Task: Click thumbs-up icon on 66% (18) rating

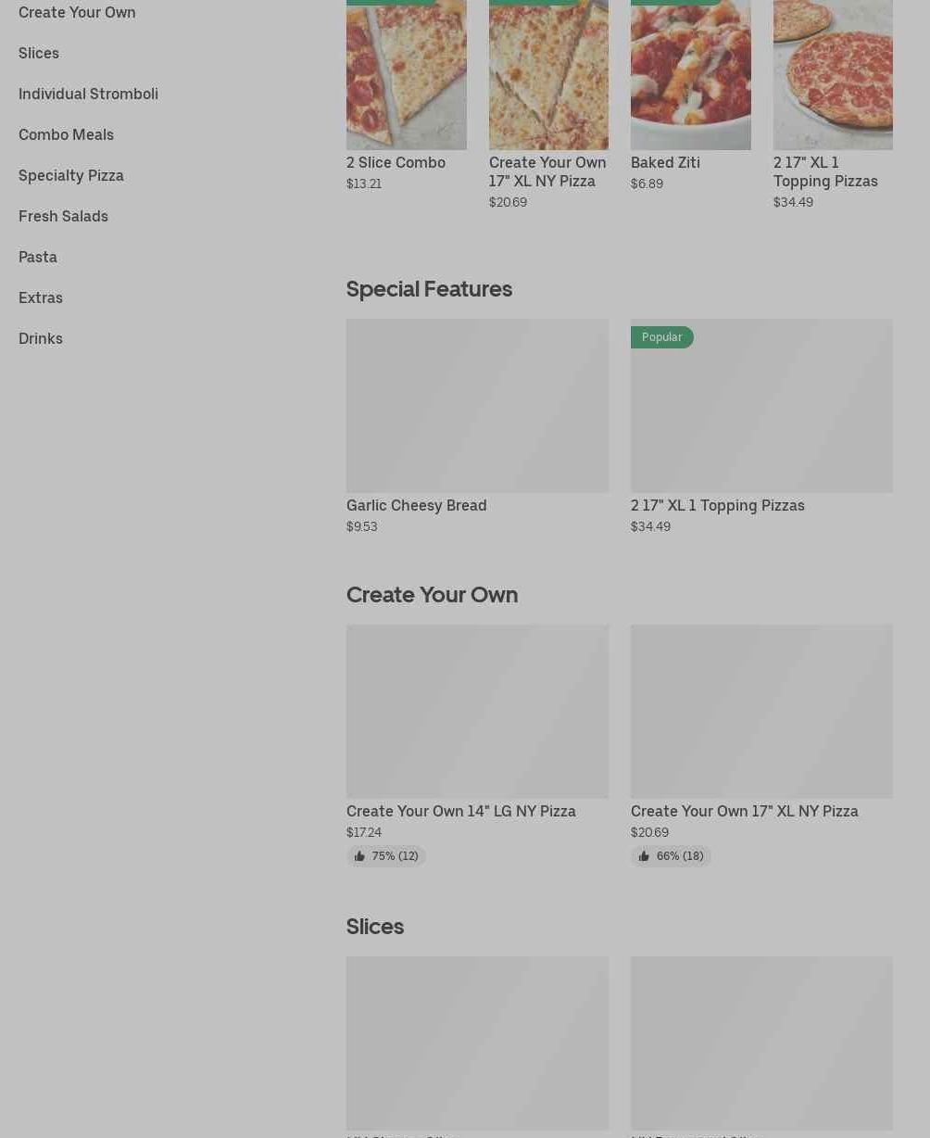Action: (x=644, y=856)
